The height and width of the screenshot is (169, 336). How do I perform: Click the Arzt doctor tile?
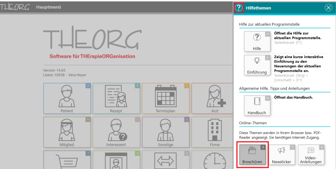point(212,98)
